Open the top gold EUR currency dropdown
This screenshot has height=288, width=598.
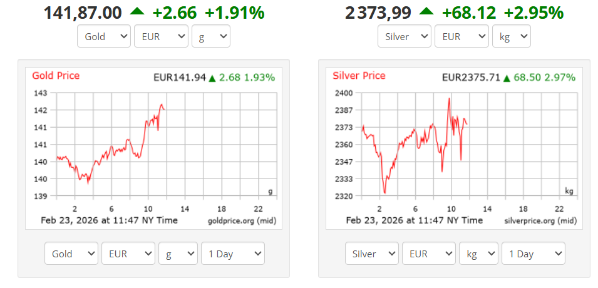point(161,36)
